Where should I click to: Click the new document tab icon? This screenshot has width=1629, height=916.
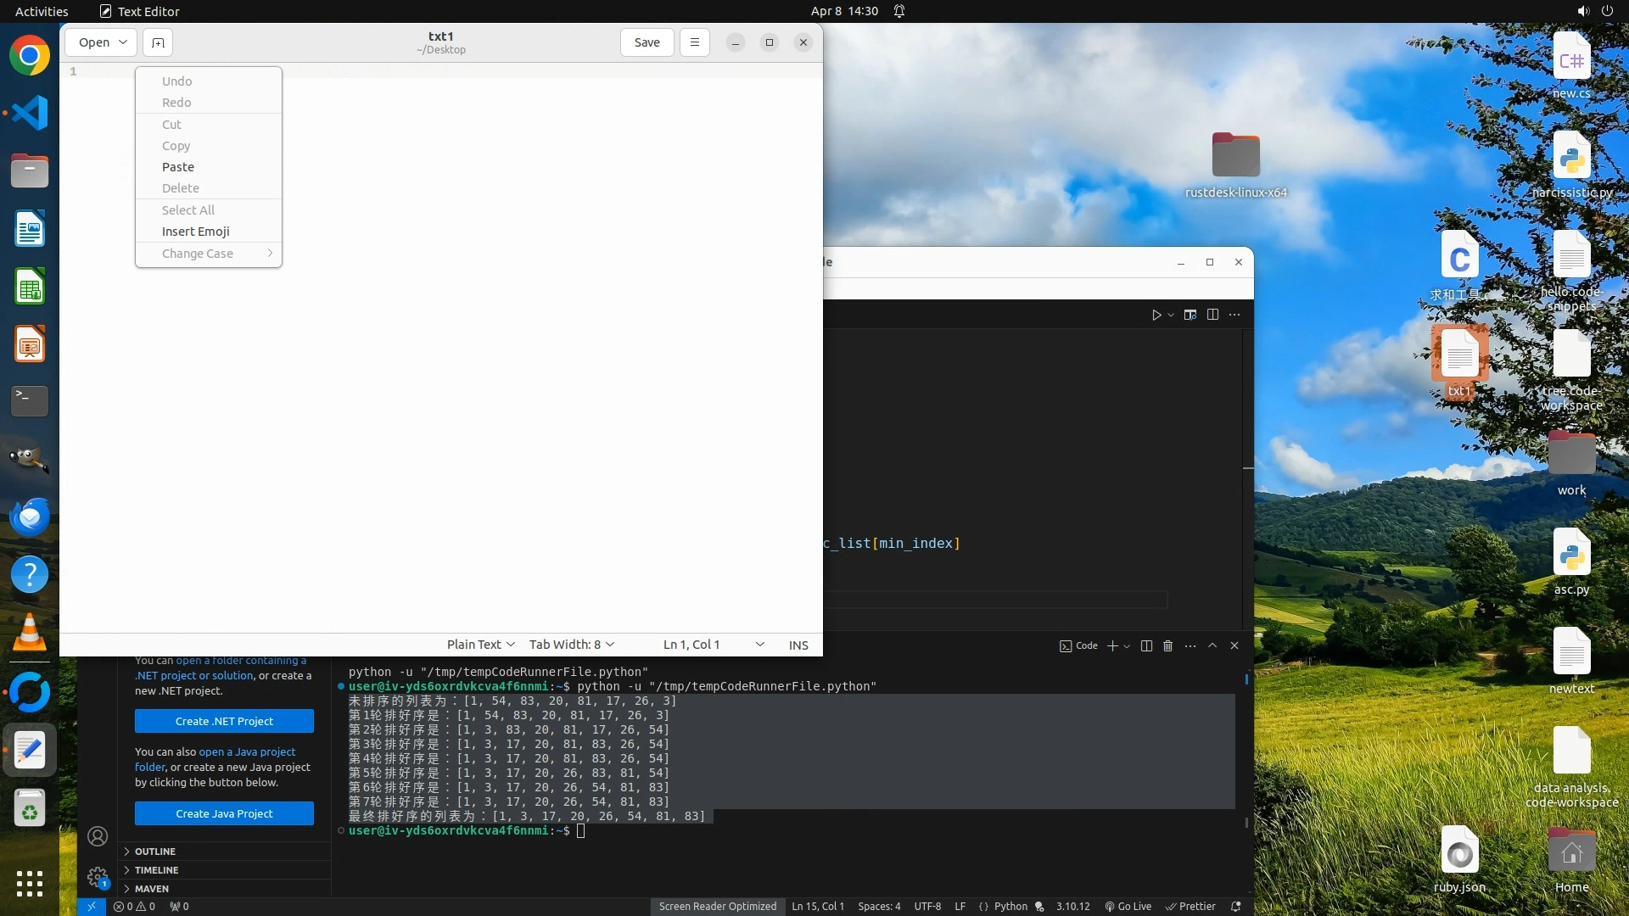[x=158, y=42]
